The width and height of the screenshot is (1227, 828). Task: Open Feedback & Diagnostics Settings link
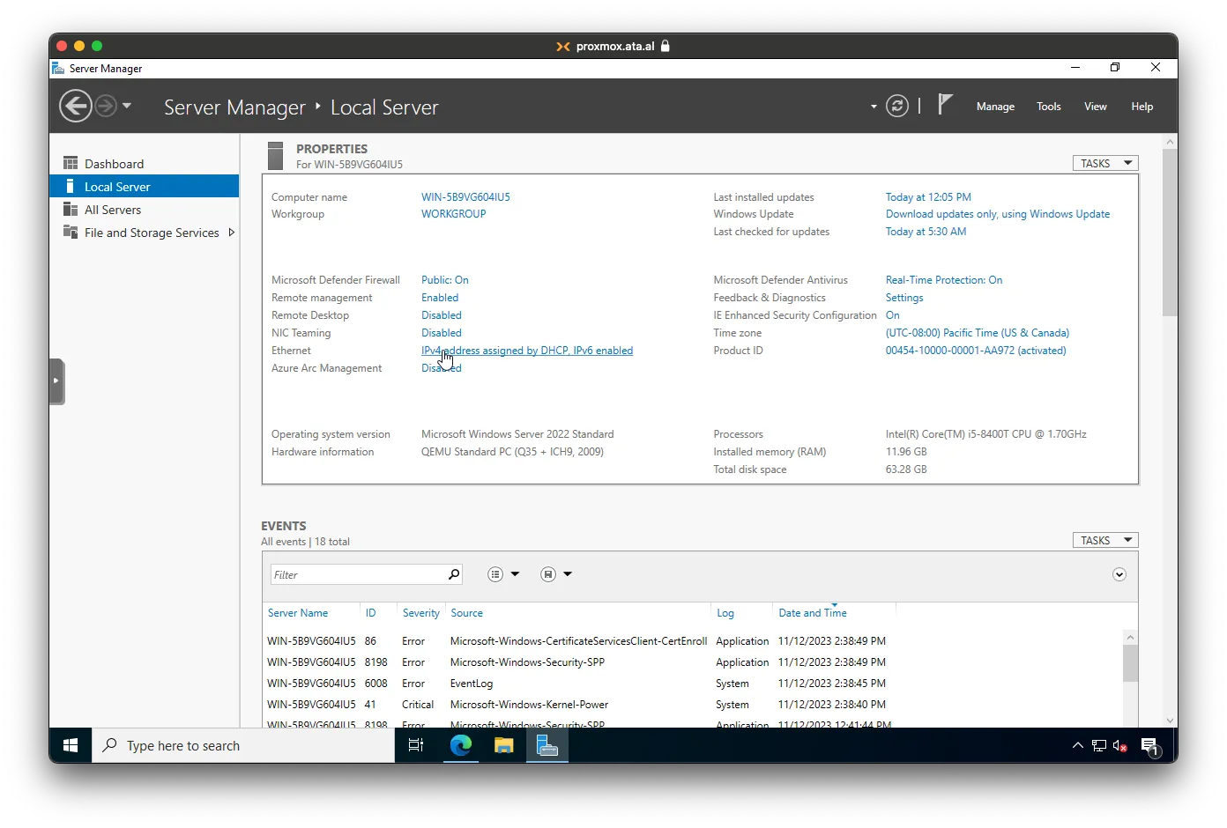tap(904, 298)
